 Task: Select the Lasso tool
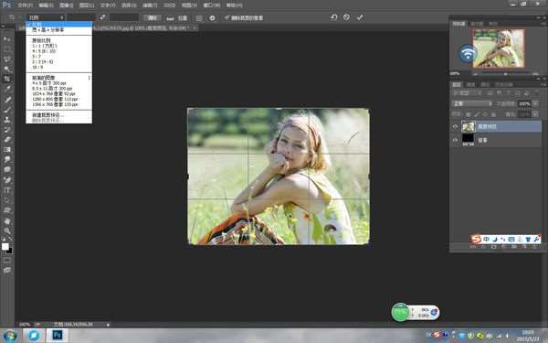(7, 59)
